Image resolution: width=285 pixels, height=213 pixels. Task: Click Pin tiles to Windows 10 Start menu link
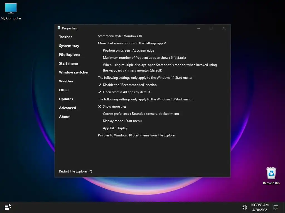coord(137,135)
